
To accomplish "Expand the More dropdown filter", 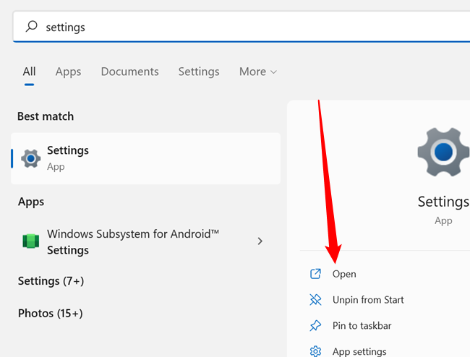I will tap(258, 72).
